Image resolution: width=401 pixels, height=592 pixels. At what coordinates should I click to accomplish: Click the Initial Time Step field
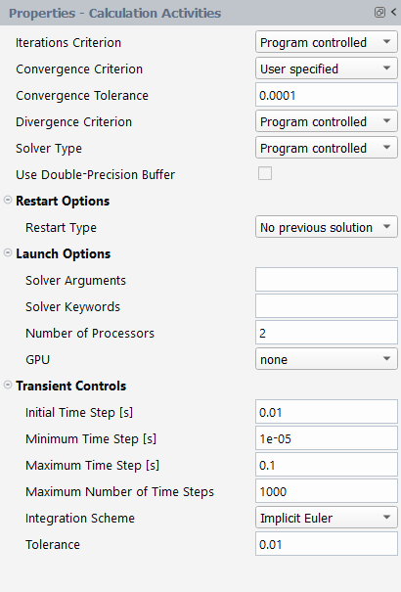tap(327, 412)
